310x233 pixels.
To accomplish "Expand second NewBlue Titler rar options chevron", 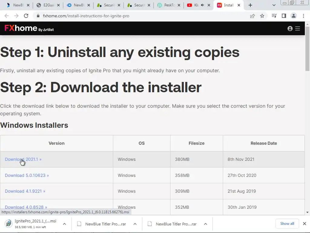I will point(206,224).
